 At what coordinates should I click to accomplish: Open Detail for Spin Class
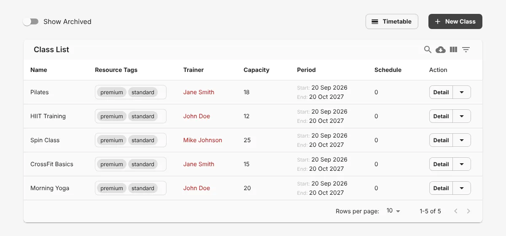coord(441,140)
